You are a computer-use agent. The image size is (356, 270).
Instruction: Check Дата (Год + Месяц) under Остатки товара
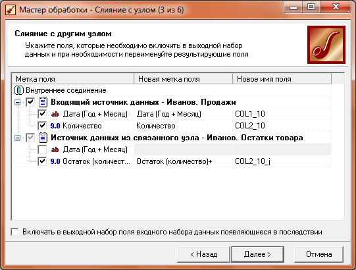click(42, 149)
